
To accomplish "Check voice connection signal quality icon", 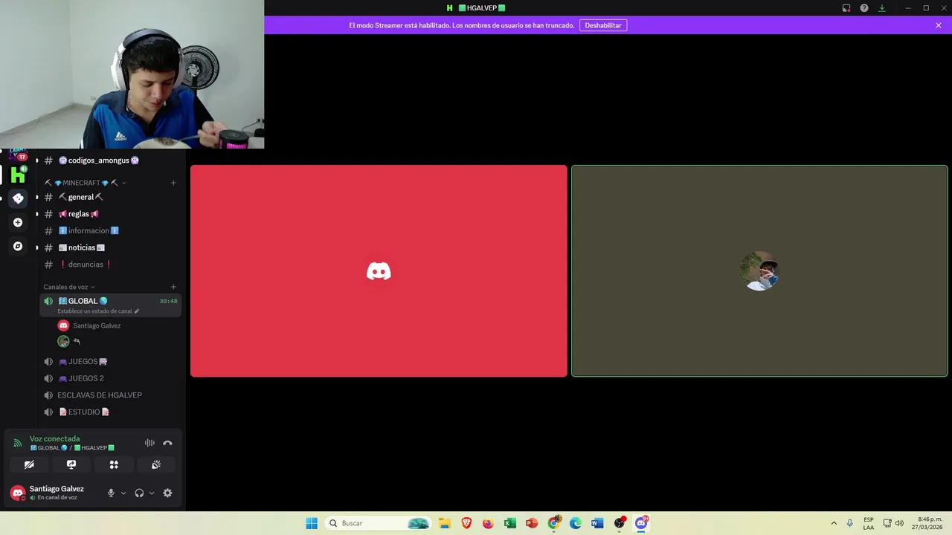I will click(x=18, y=443).
